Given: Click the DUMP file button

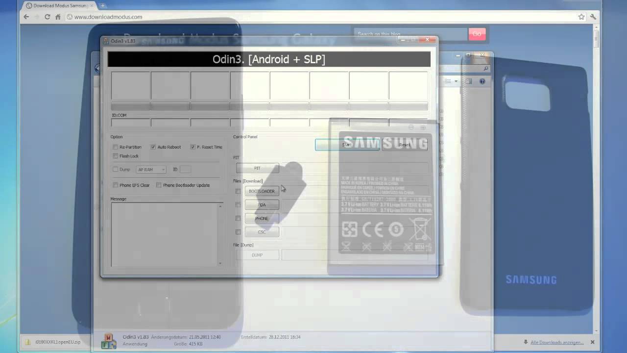Looking at the screenshot, I should (x=257, y=255).
